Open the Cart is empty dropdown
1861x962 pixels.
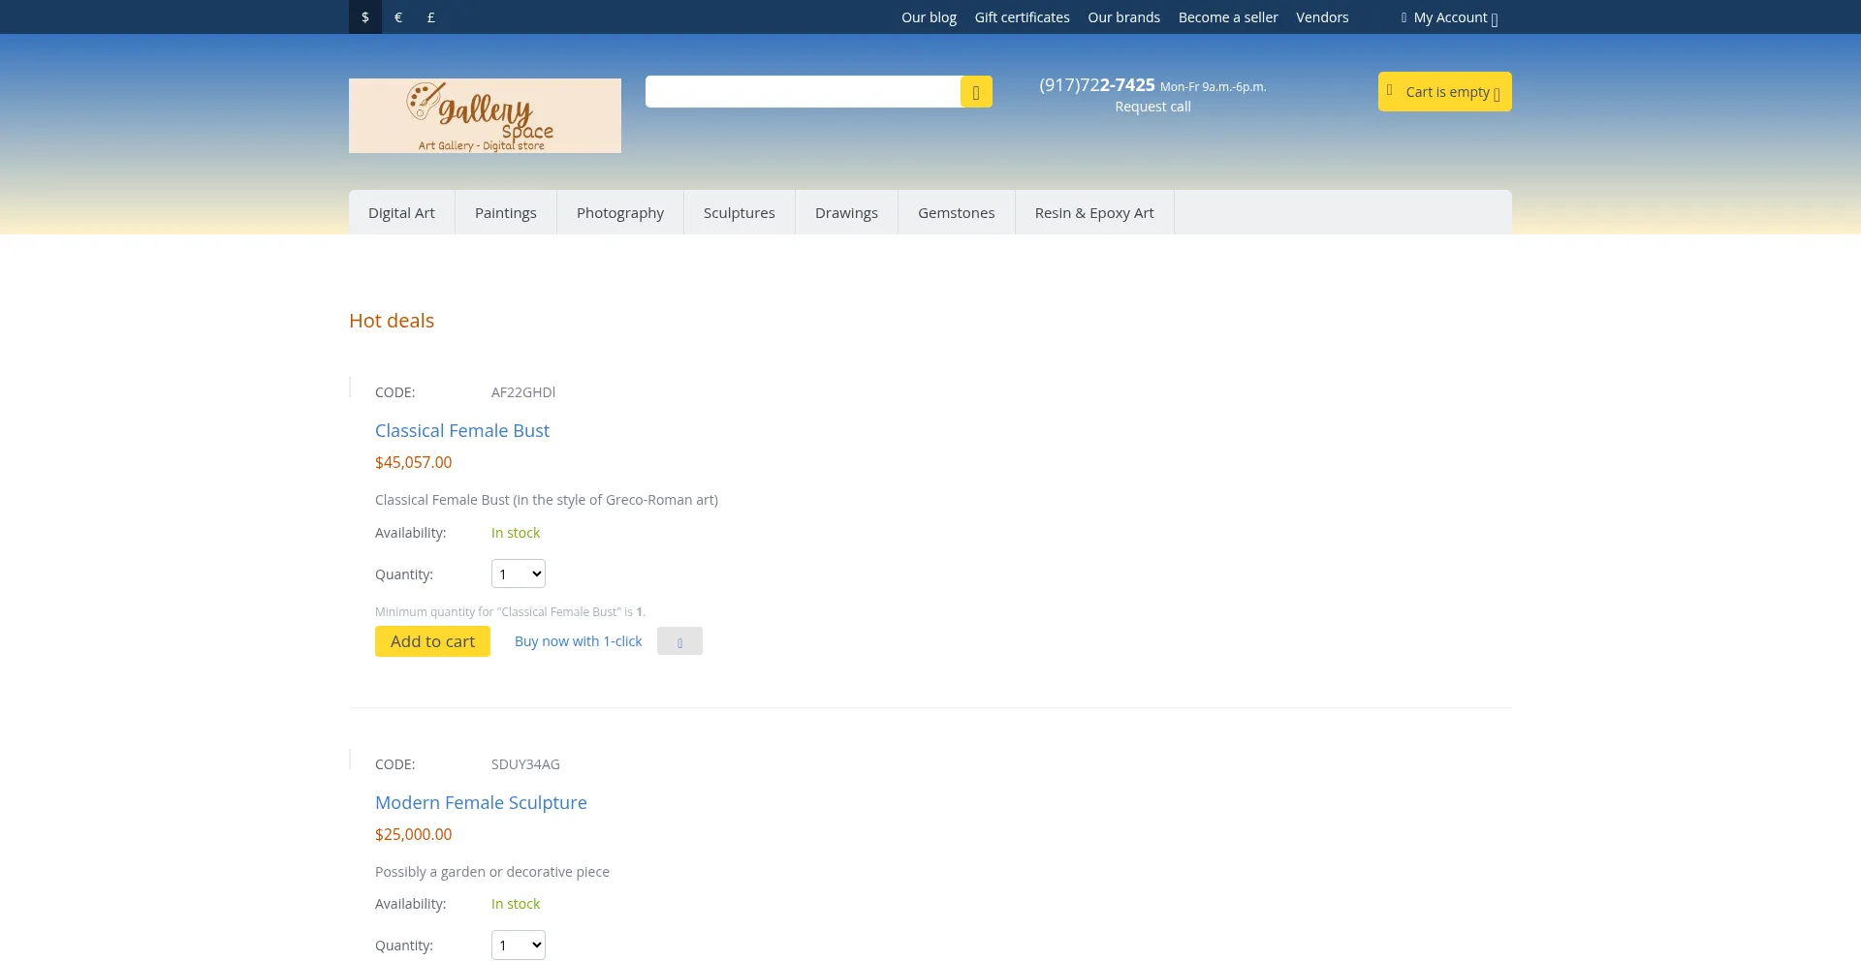1444,92
